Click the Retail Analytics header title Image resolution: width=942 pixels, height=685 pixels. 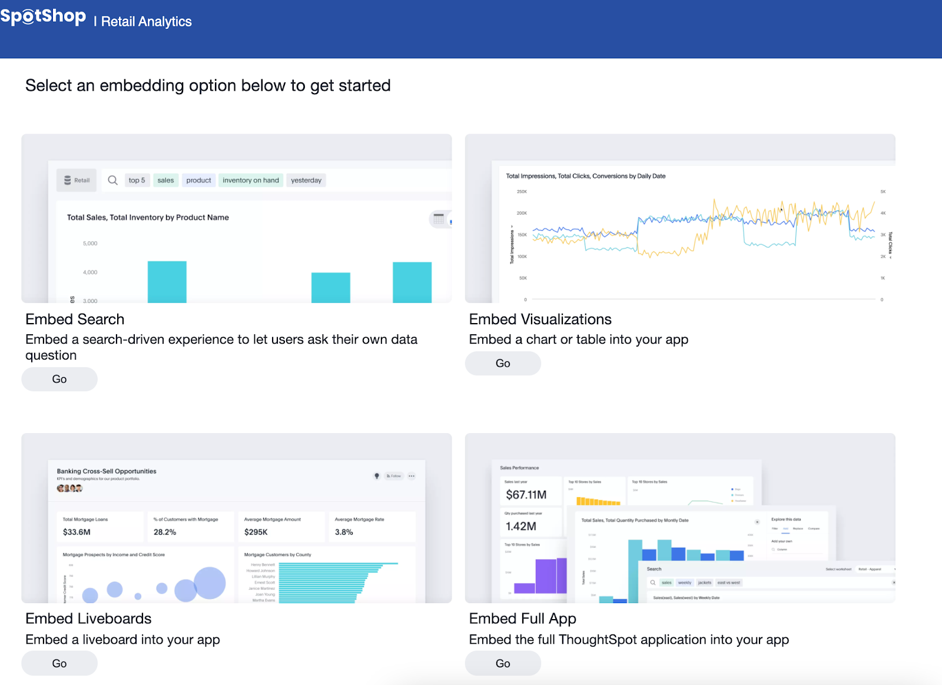pos(146,22)
